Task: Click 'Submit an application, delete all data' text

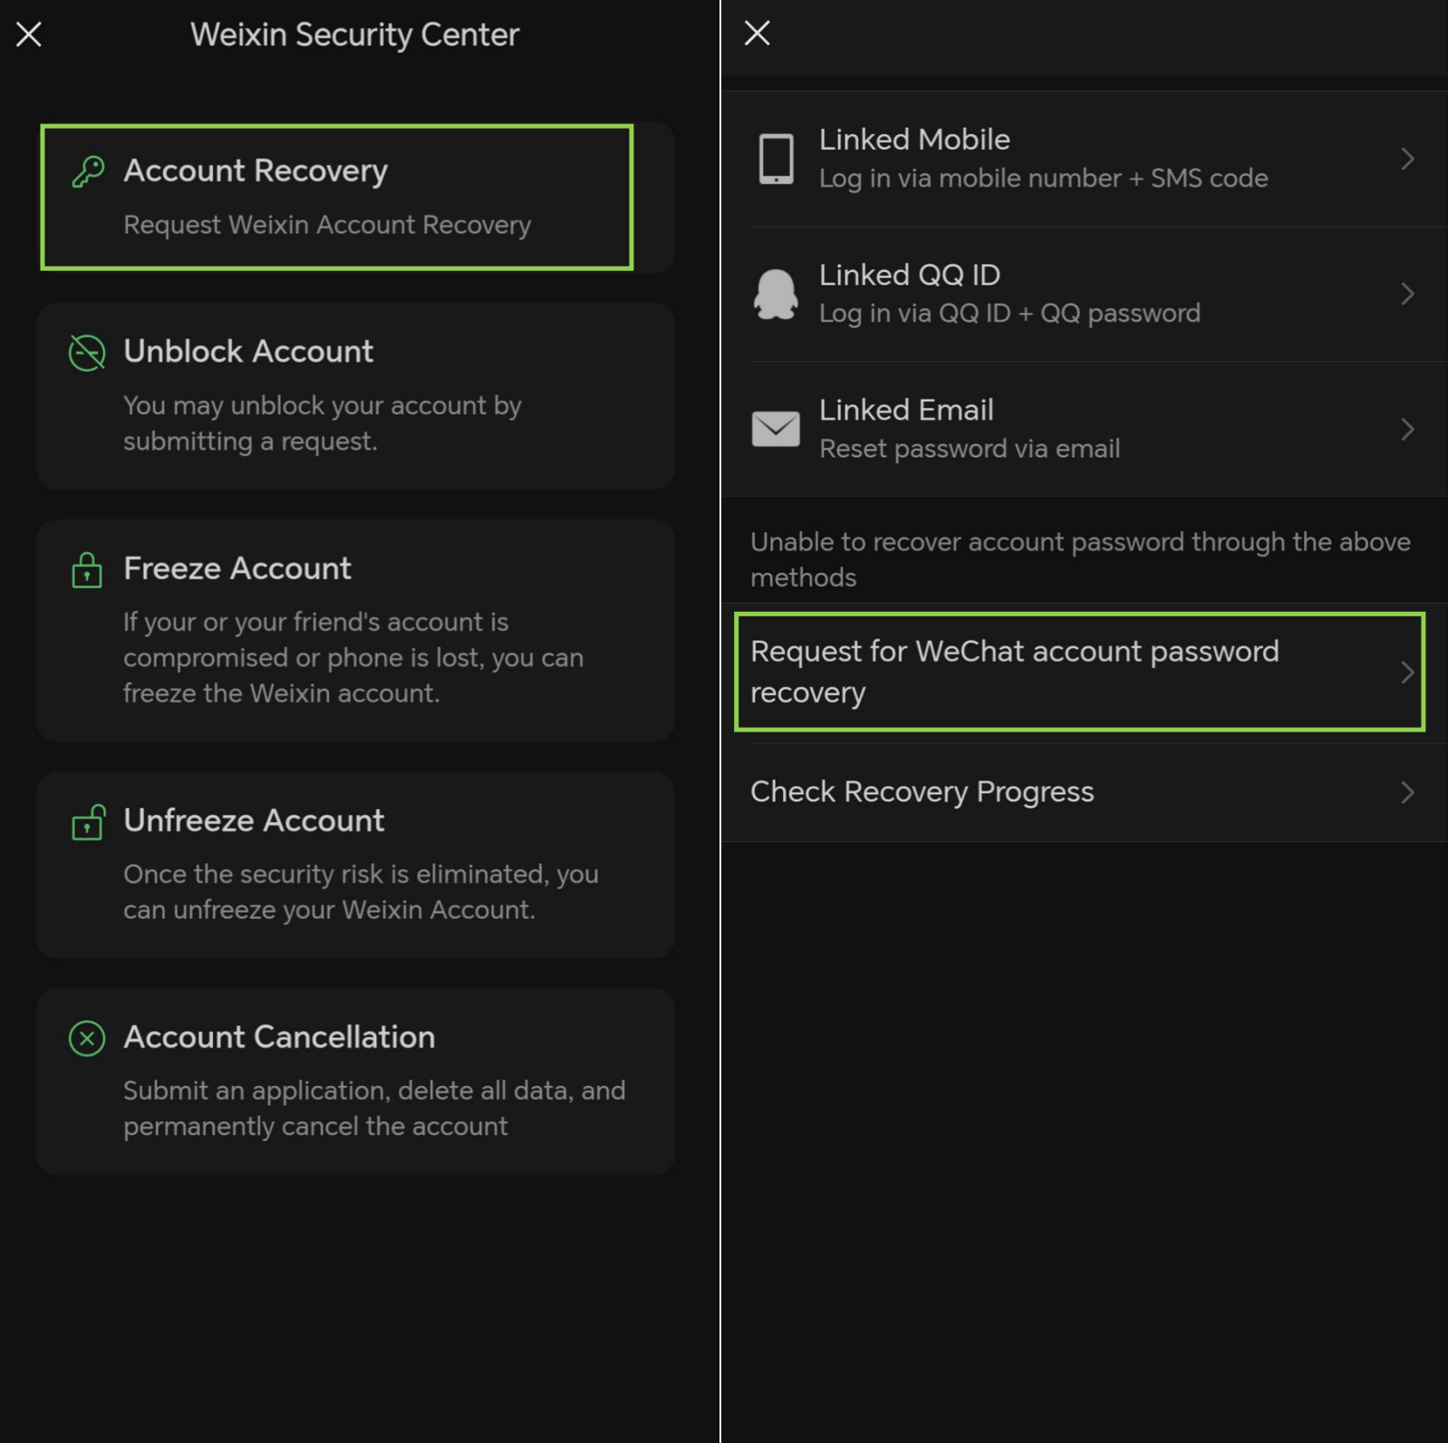Action: (374, 1108)
